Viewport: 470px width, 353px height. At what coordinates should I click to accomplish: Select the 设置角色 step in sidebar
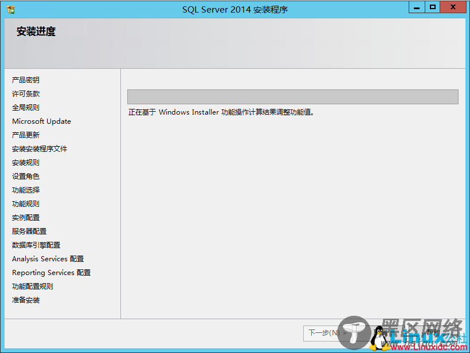[25, 176]
